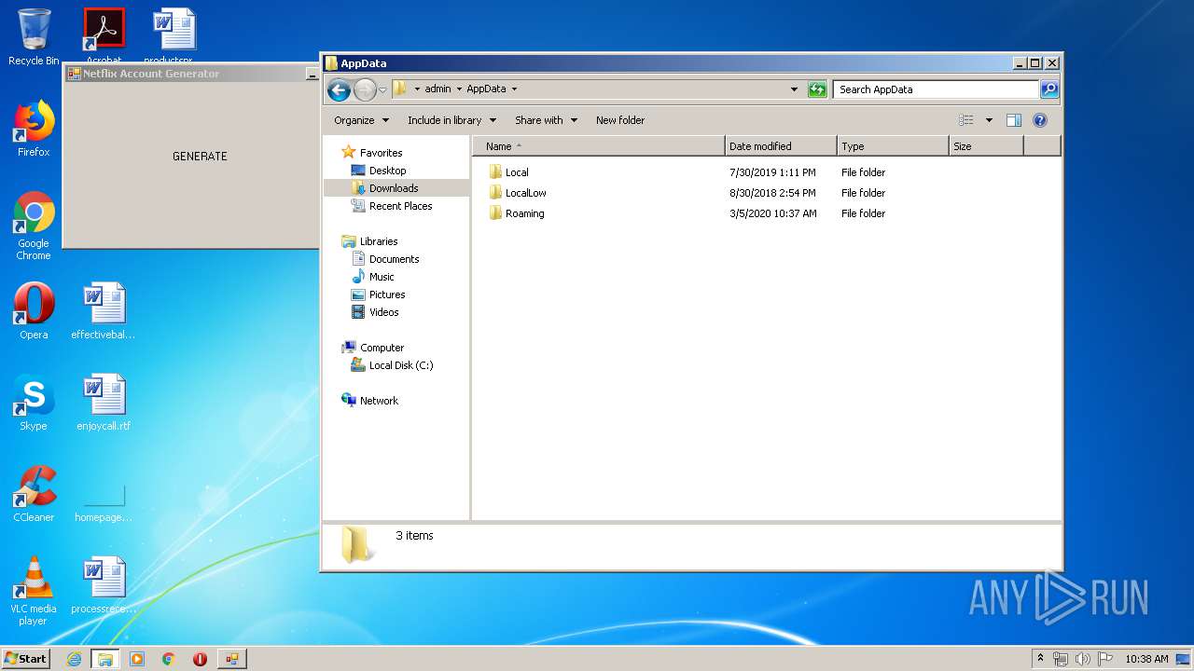
Task: Open the recent pages dropdown beside Forward
Action: (x=382, y=90)
